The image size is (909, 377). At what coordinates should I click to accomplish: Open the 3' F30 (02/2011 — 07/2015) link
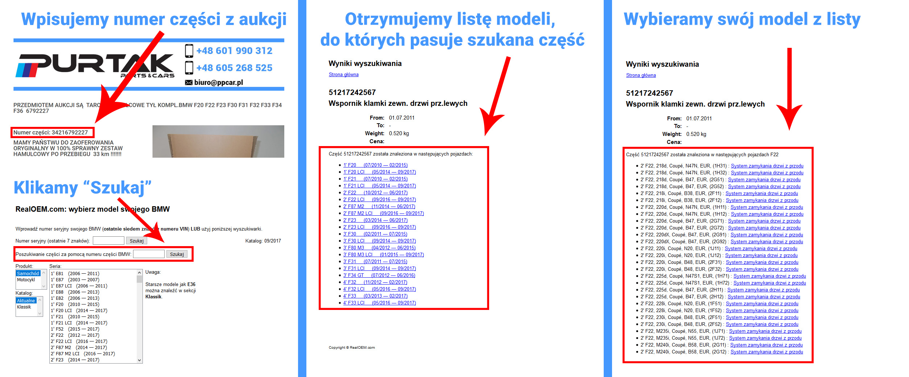point(376,234)
